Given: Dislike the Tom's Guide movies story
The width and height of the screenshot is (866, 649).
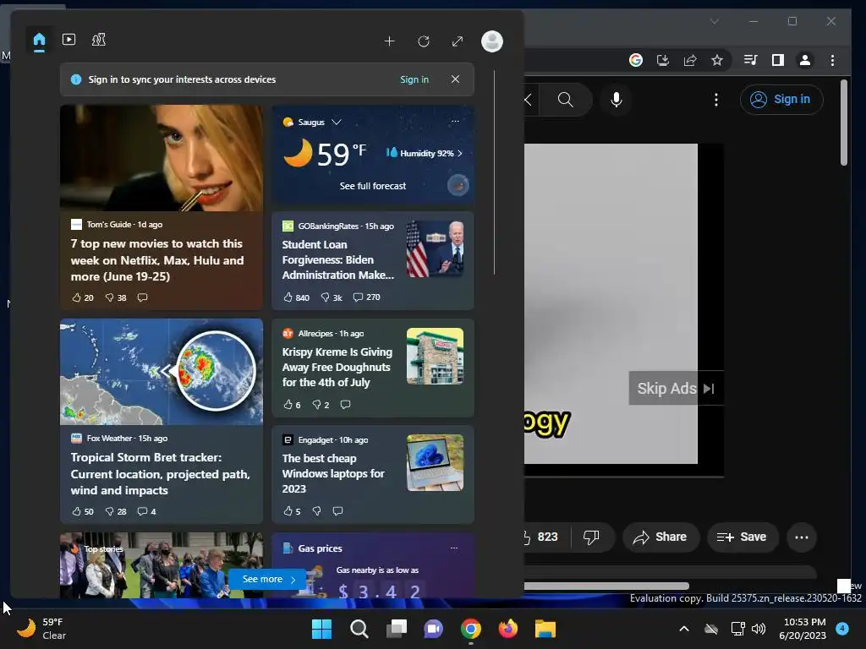Looking at the screenshot, I should (116, 297).
